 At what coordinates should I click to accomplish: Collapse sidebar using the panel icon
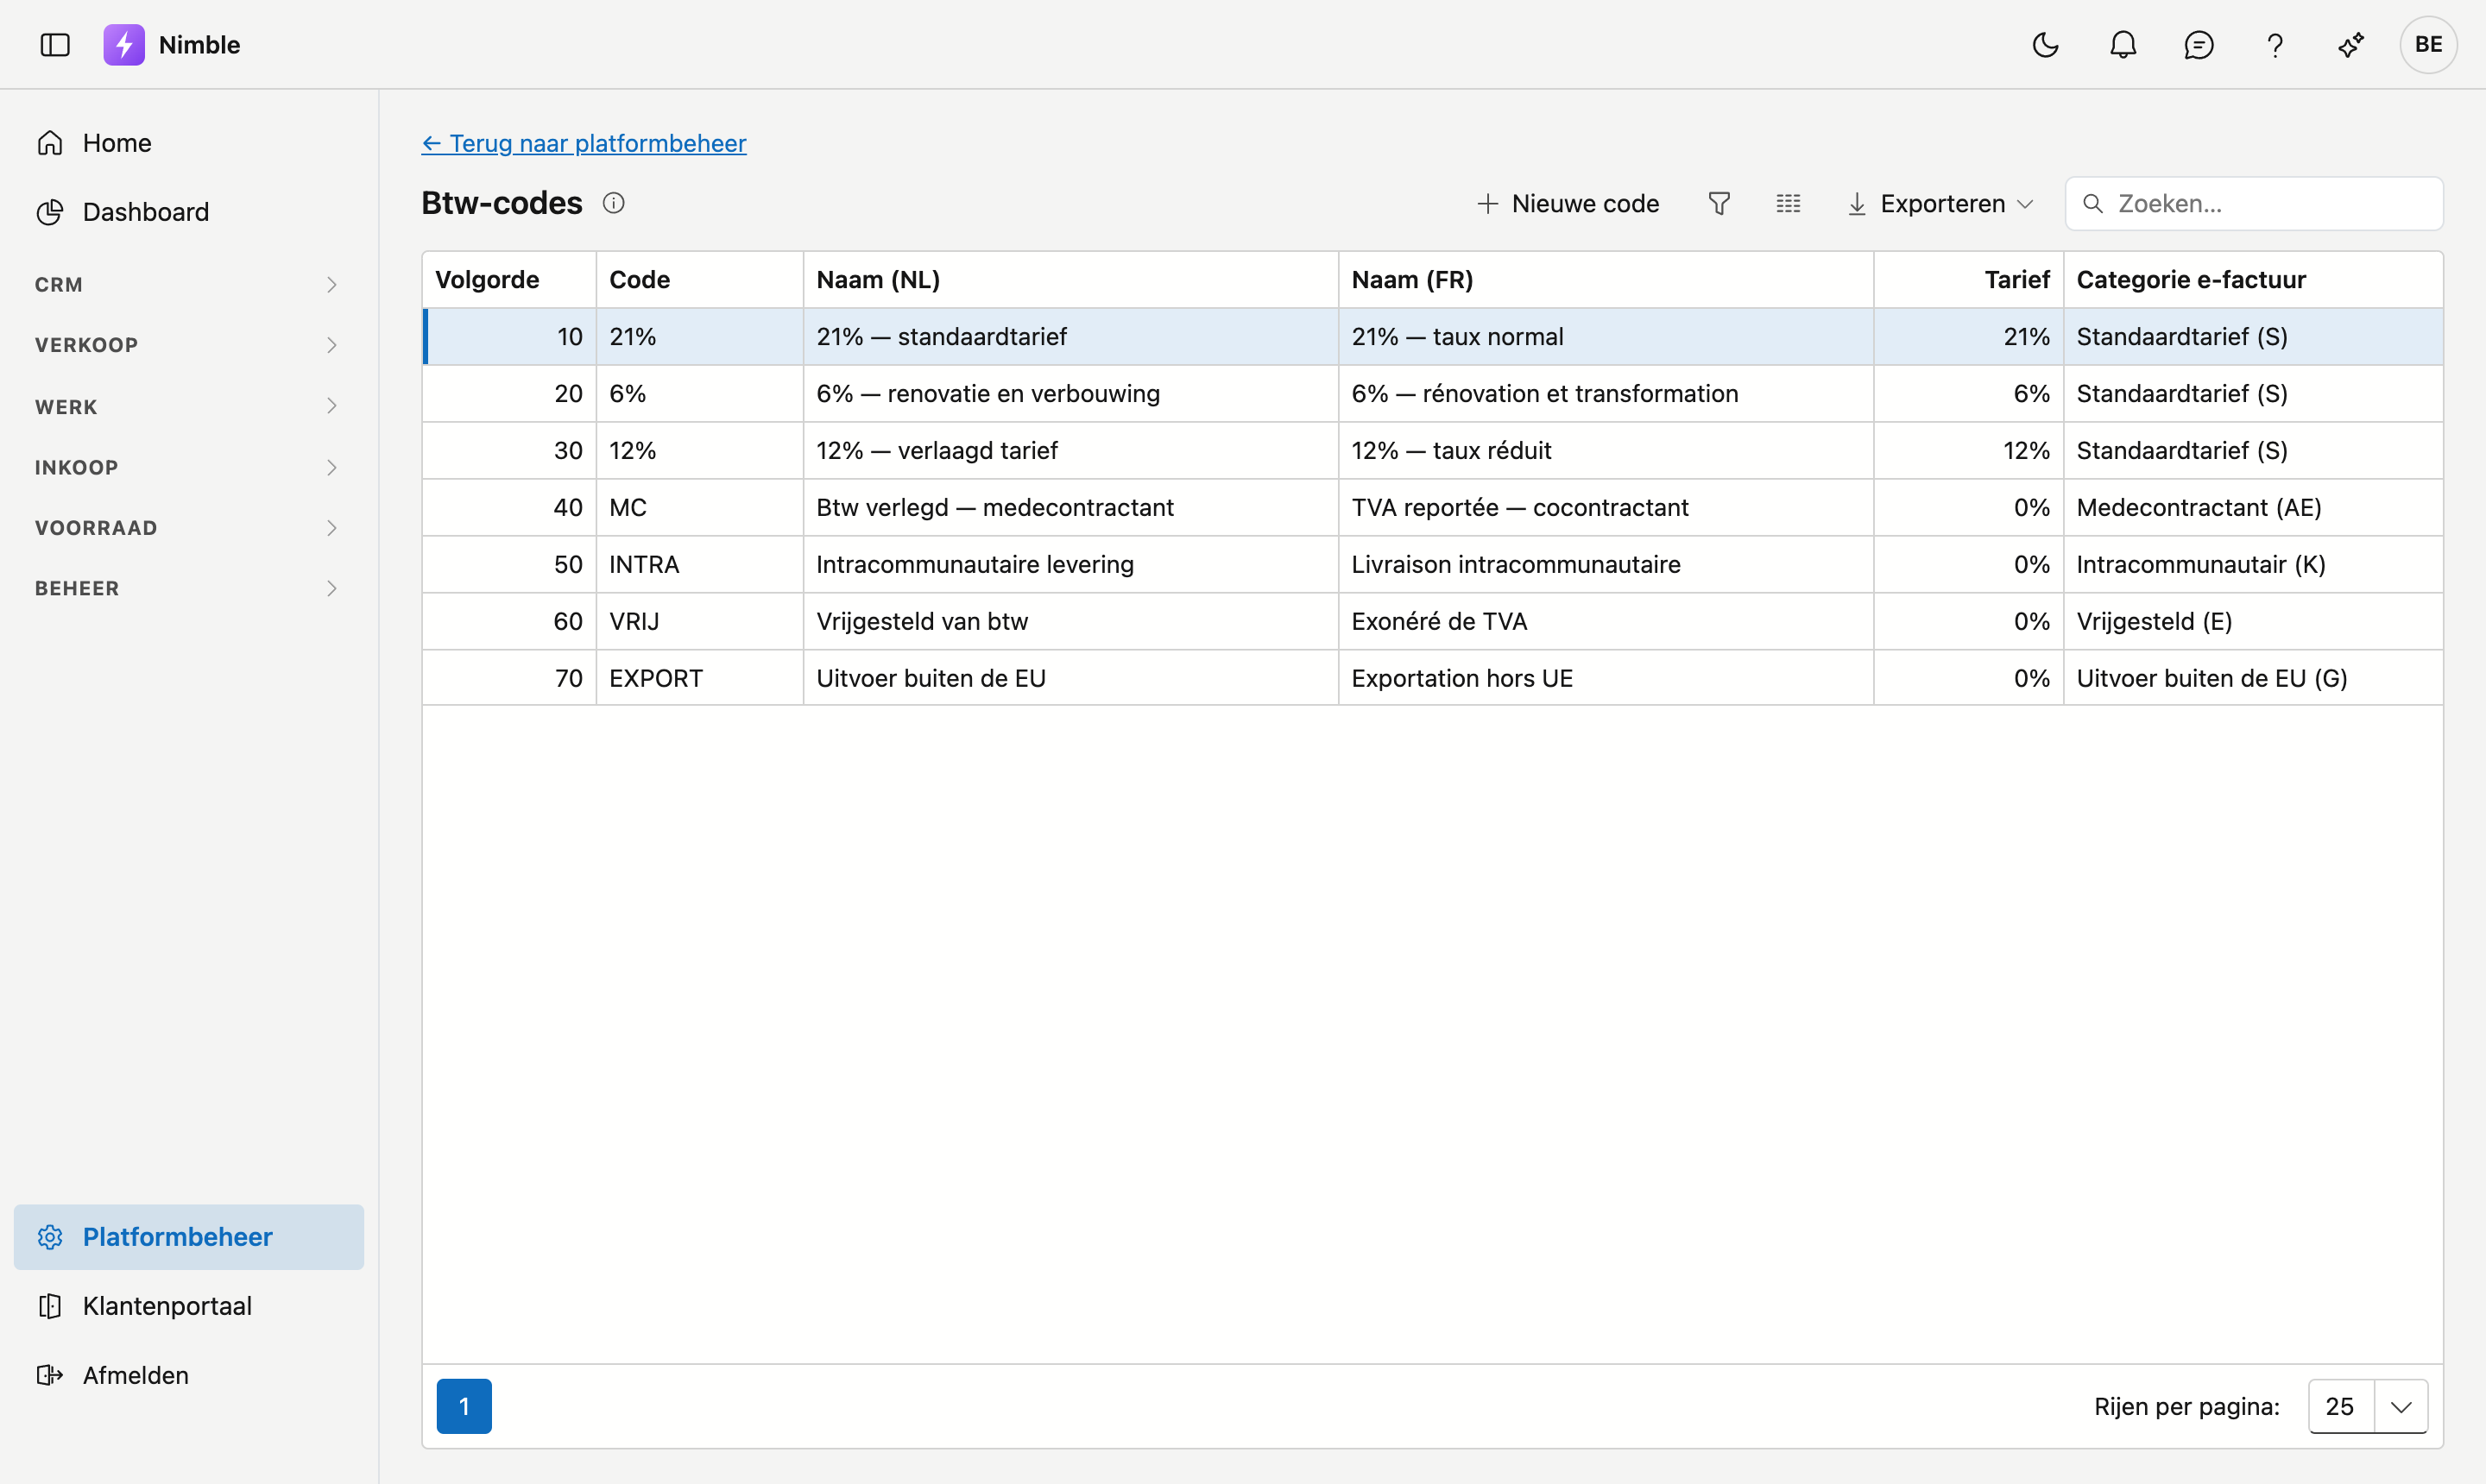(55, 45)
